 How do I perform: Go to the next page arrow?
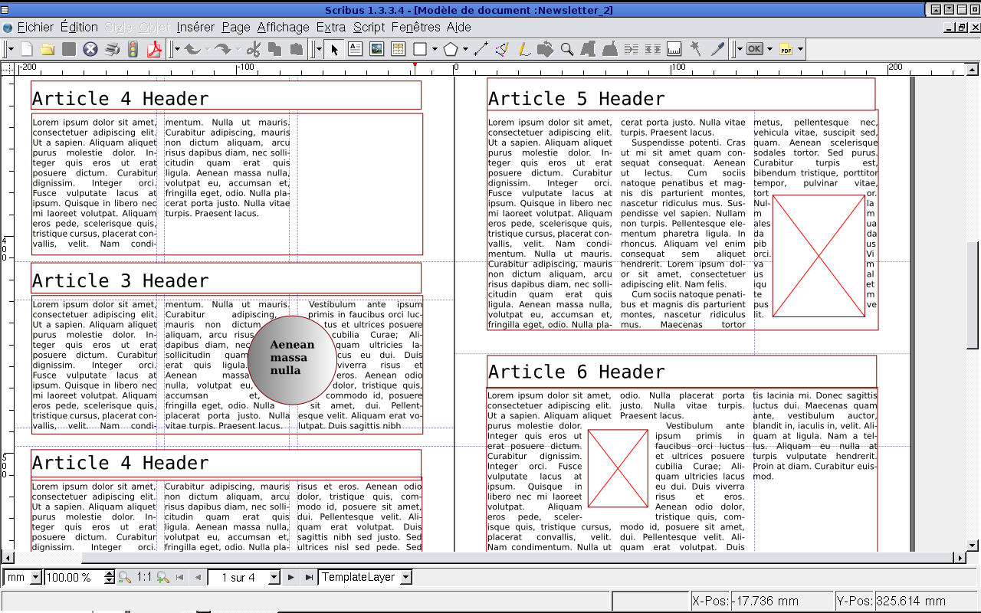click(291, 577)
